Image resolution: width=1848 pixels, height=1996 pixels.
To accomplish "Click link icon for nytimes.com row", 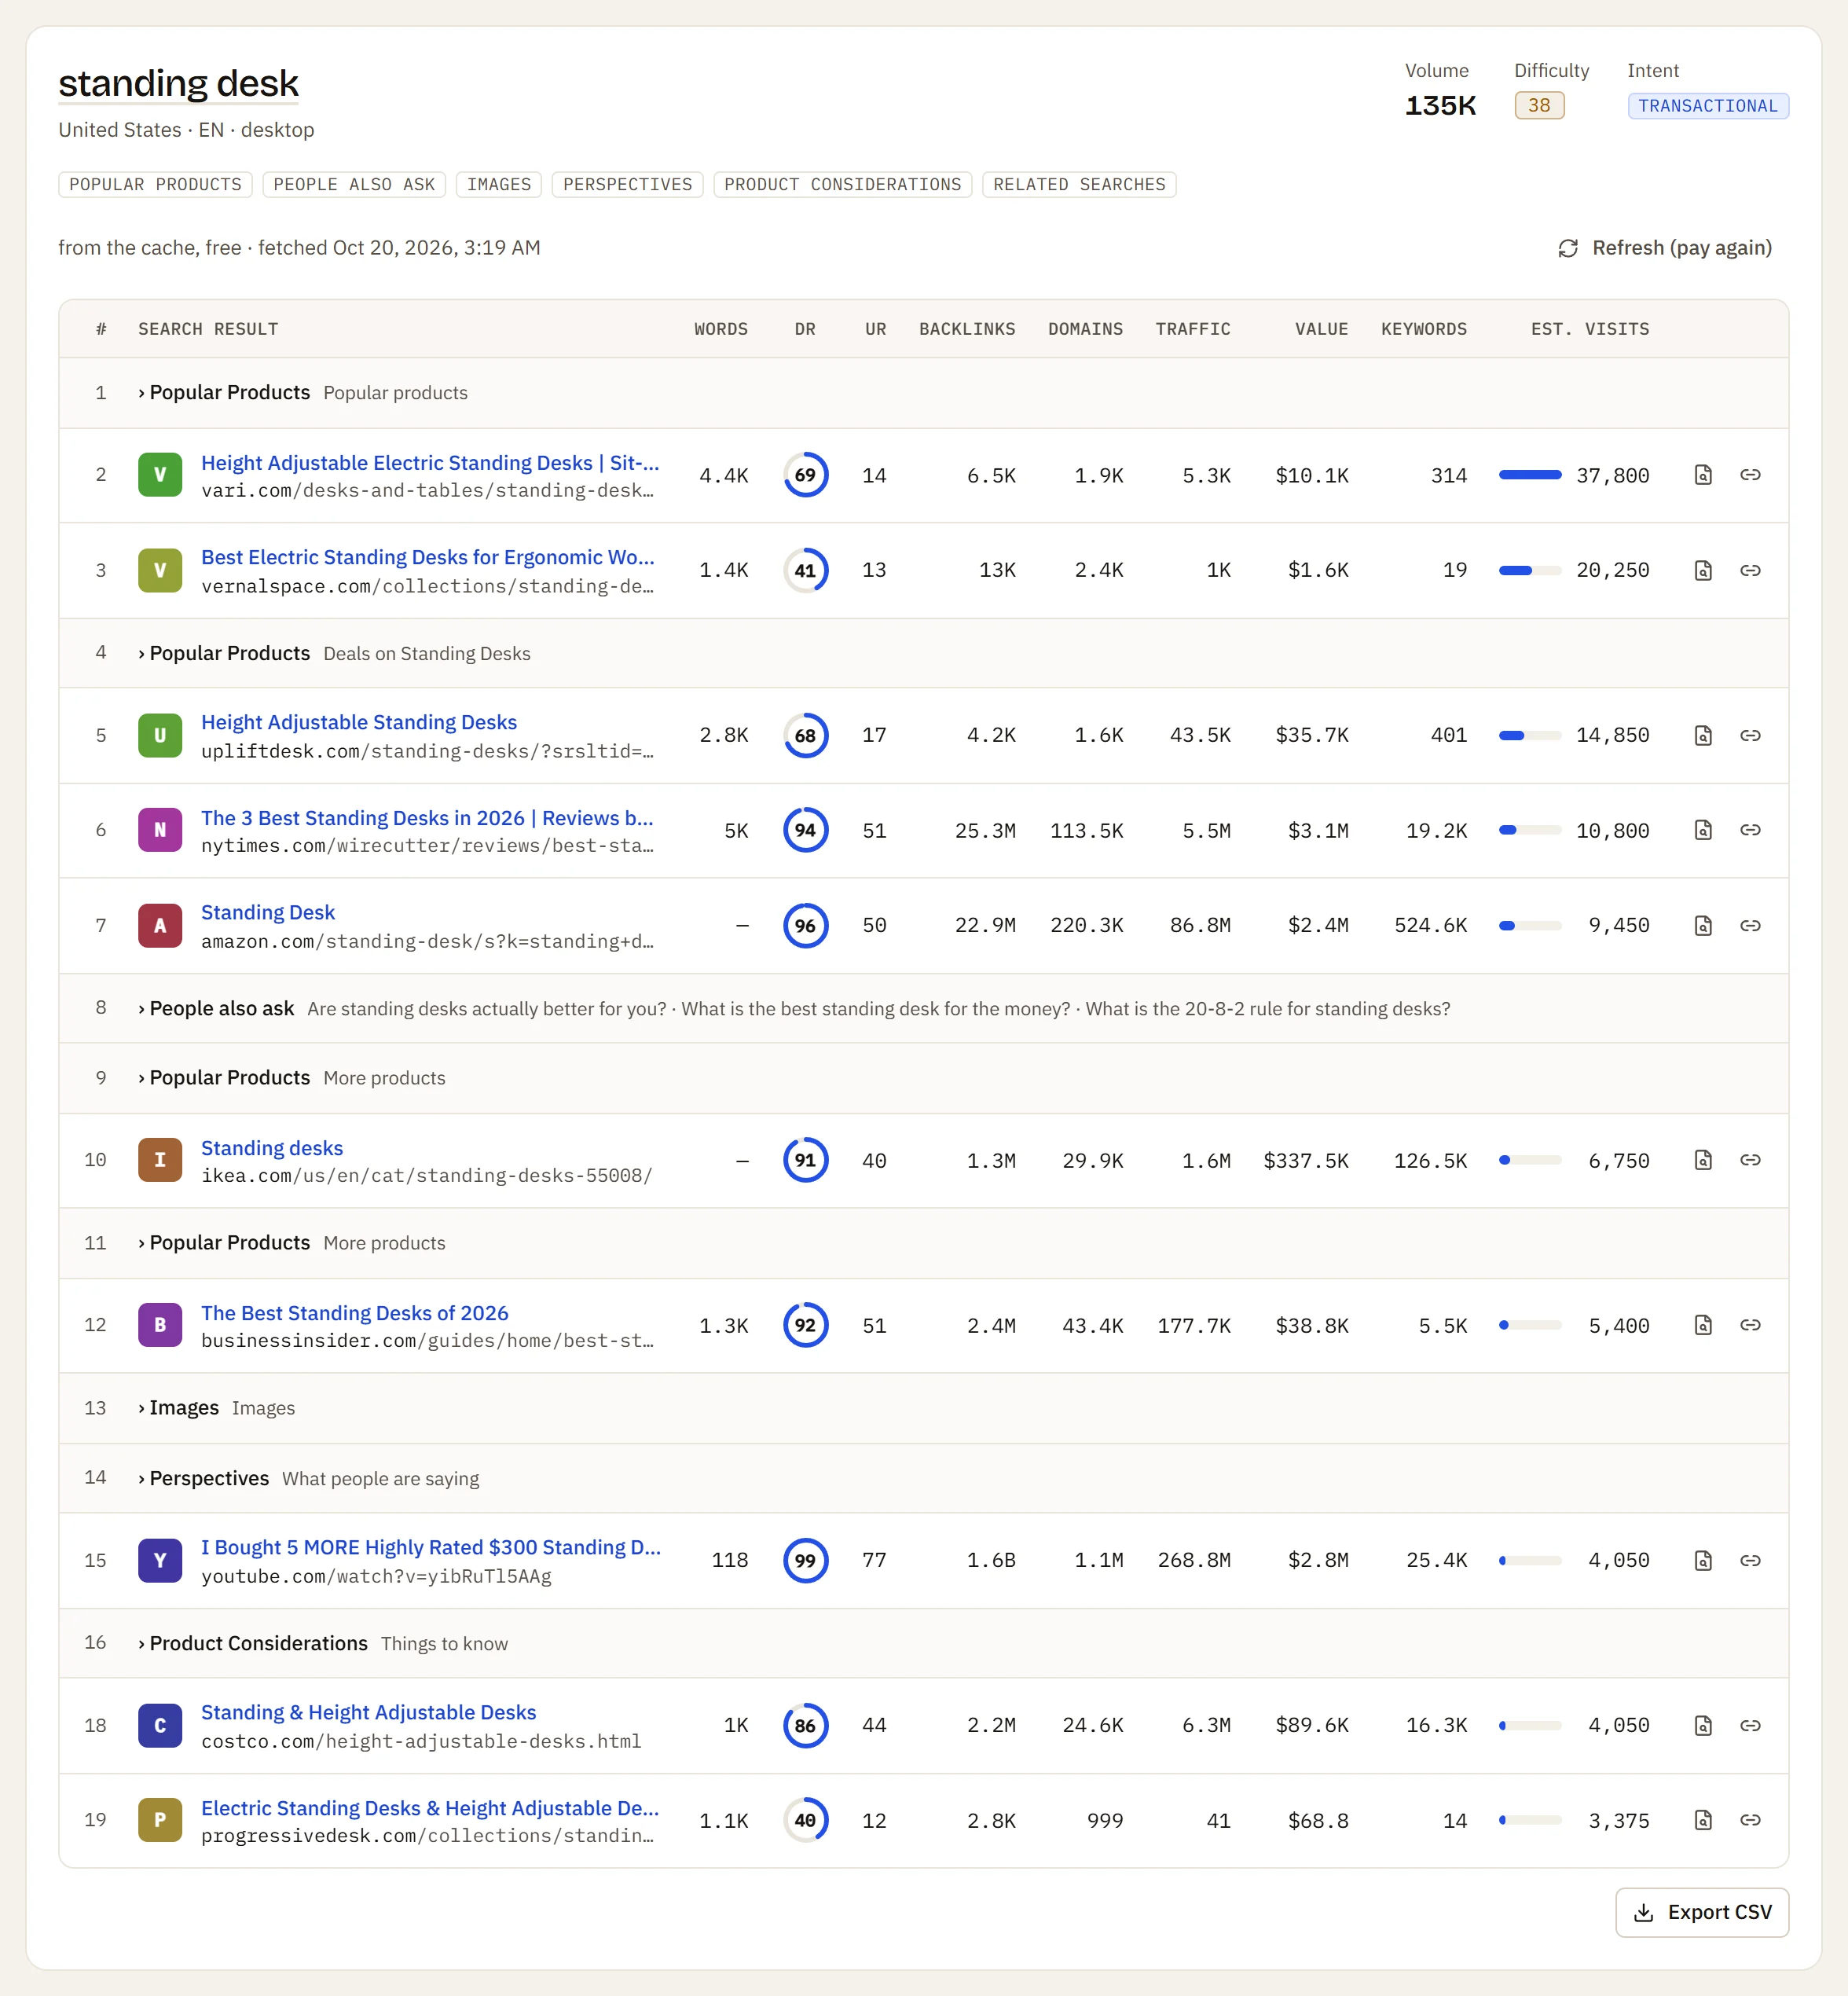I will [x=1750, y=830].
